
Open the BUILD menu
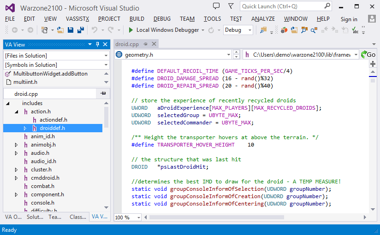pyautogui.click(x=137, y=19)
